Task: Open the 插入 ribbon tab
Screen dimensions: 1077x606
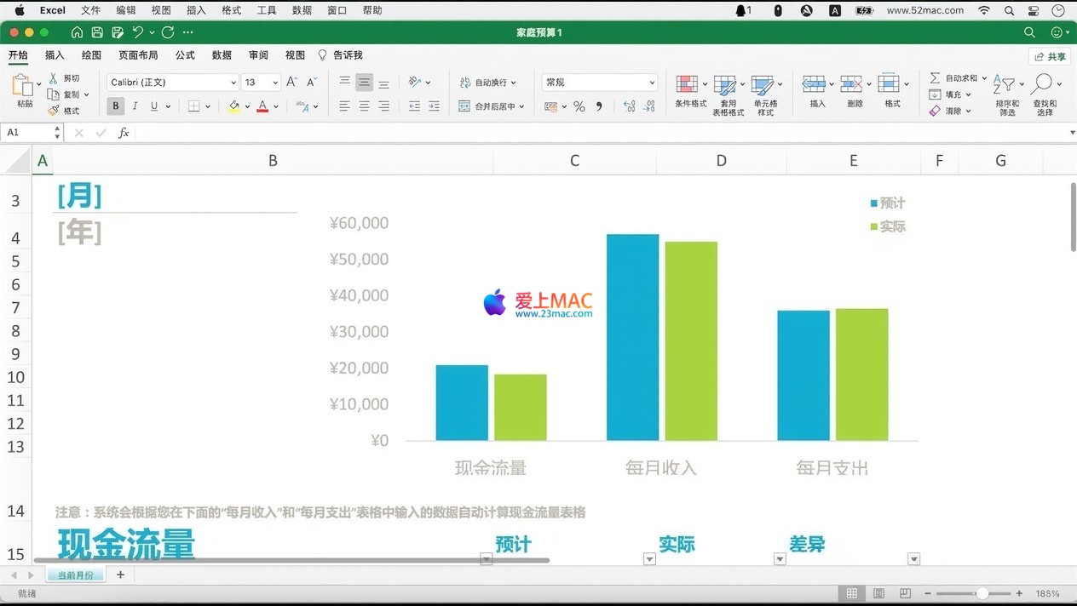Action: (55, 55)
